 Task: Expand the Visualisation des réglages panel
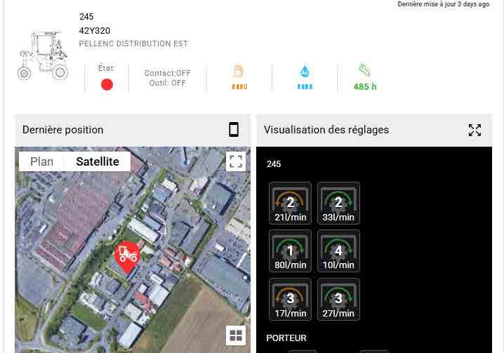coord(475,131)
